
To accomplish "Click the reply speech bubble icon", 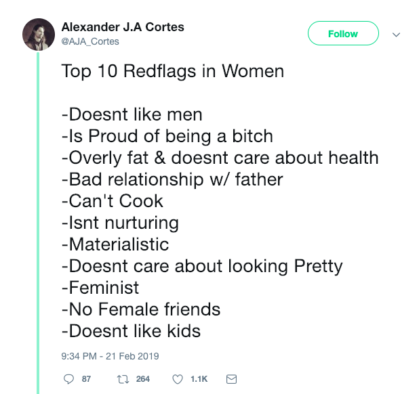I will pyautogui.click(x=68, y=378).
